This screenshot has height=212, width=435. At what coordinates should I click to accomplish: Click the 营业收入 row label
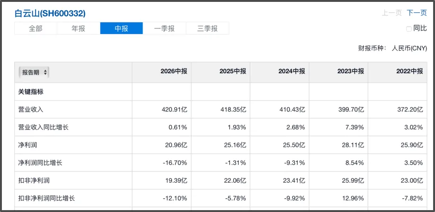point(30,110)
